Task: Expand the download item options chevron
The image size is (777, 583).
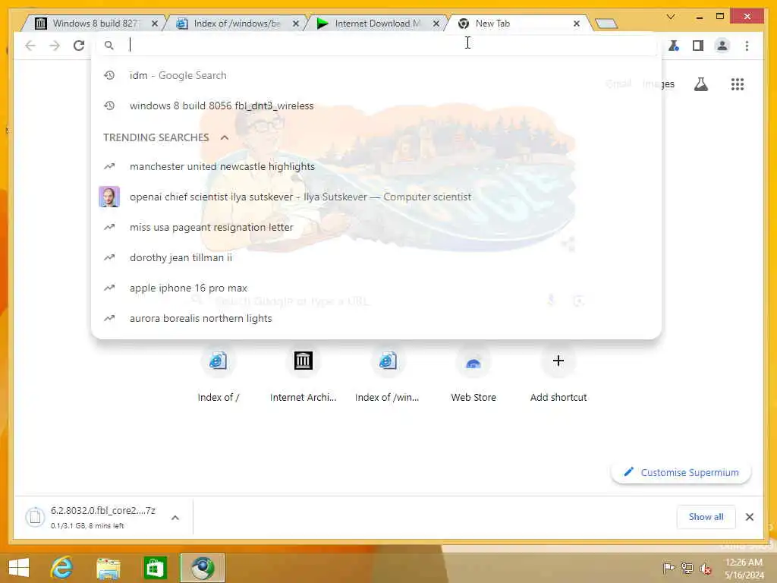Action: (175, 518)
